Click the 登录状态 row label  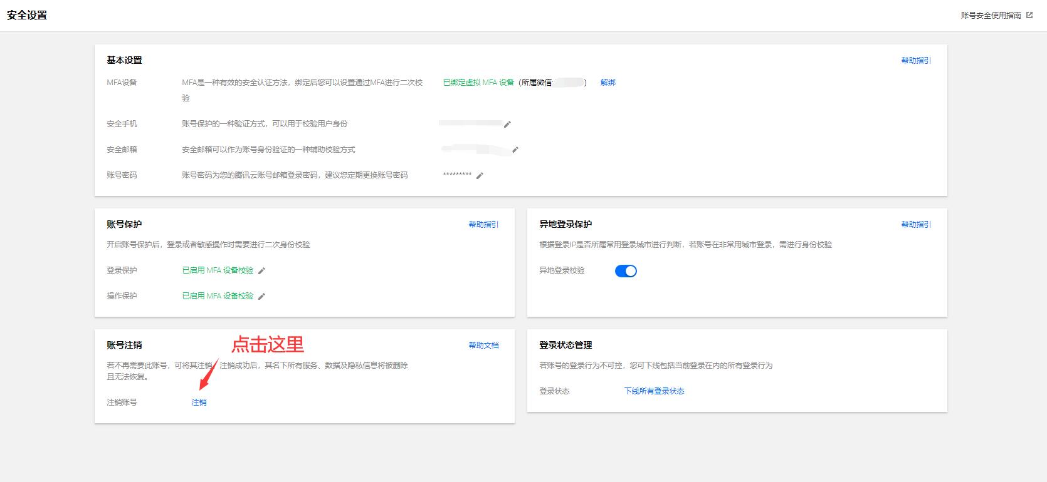554,391
